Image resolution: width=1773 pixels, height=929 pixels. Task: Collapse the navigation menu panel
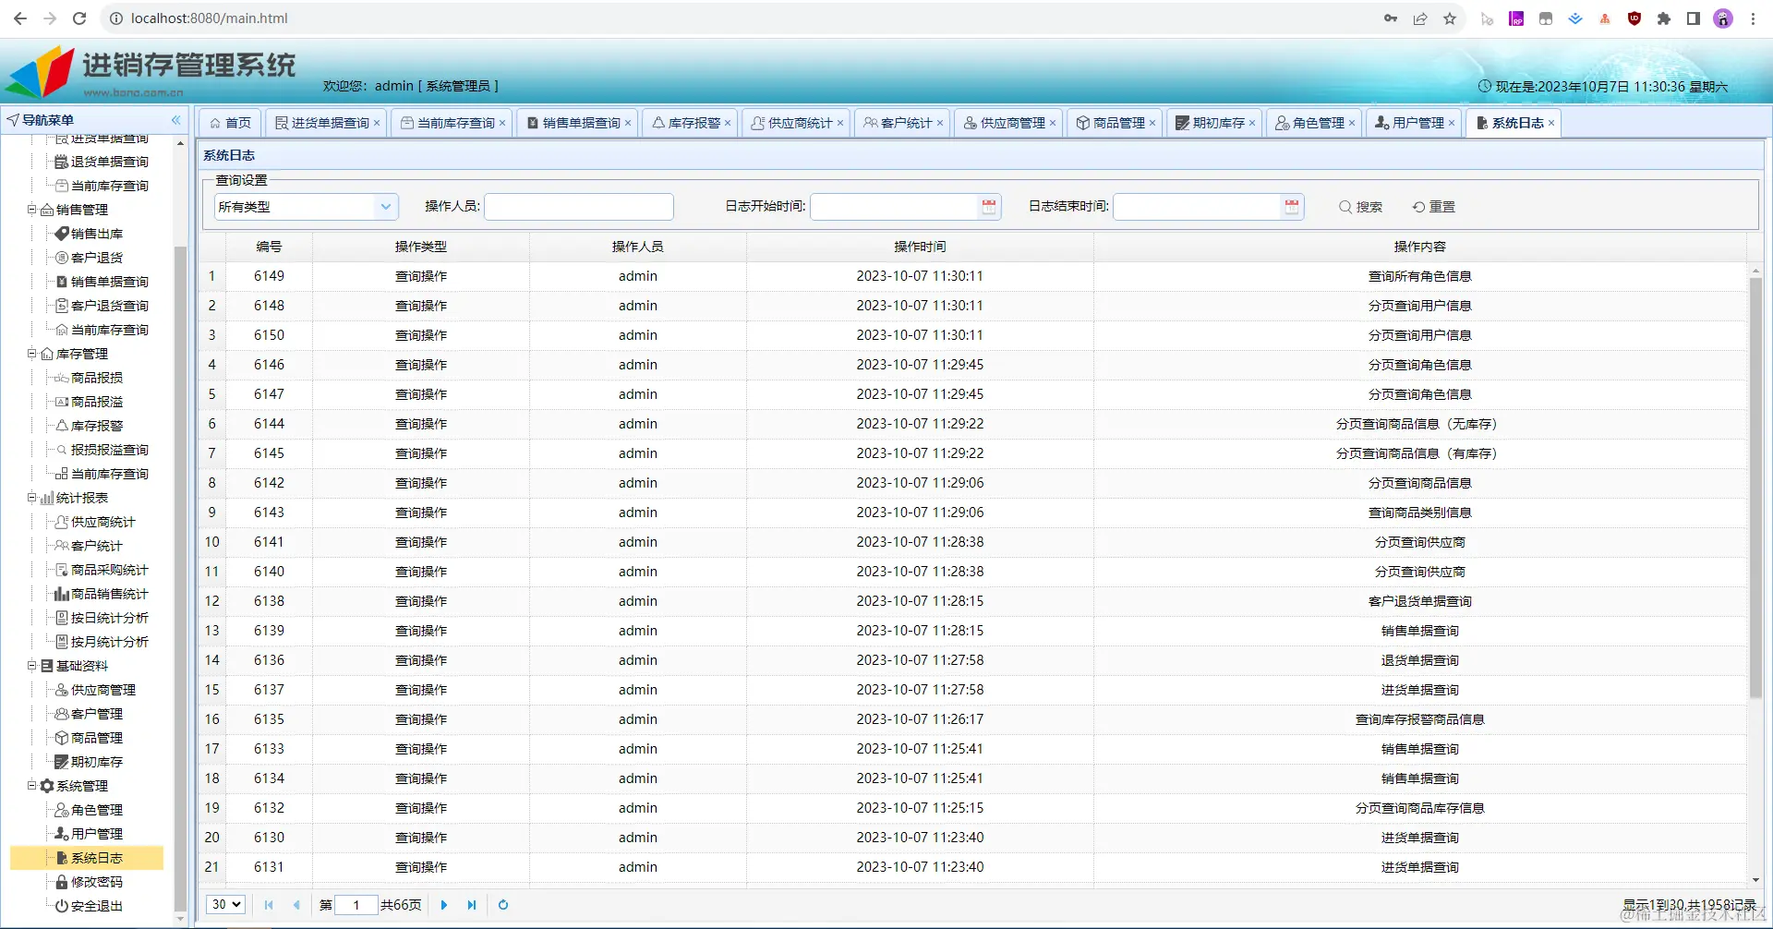tap(176, 120)
